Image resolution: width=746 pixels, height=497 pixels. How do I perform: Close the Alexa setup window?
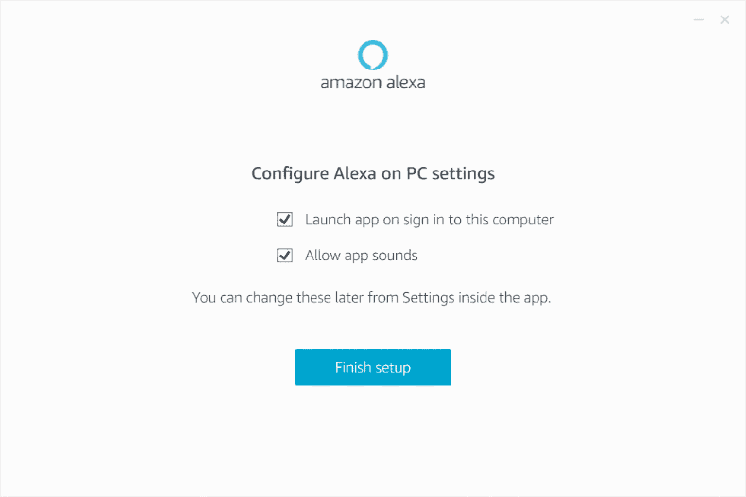(x=725, y=20)
